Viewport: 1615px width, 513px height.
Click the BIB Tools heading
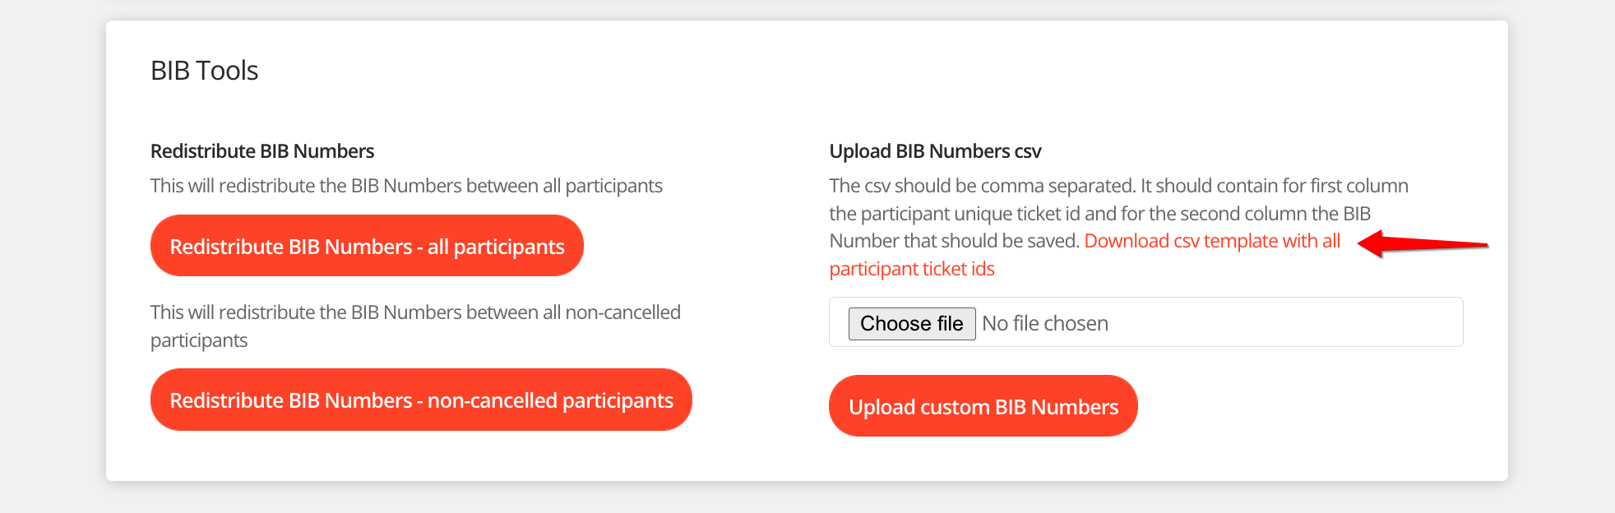coord(204,71)
